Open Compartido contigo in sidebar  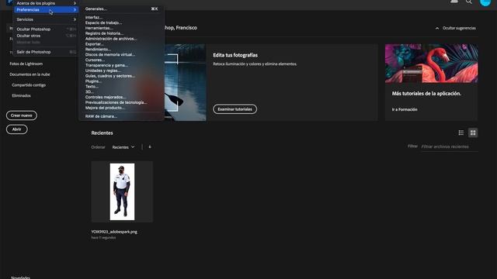(29, 85)
